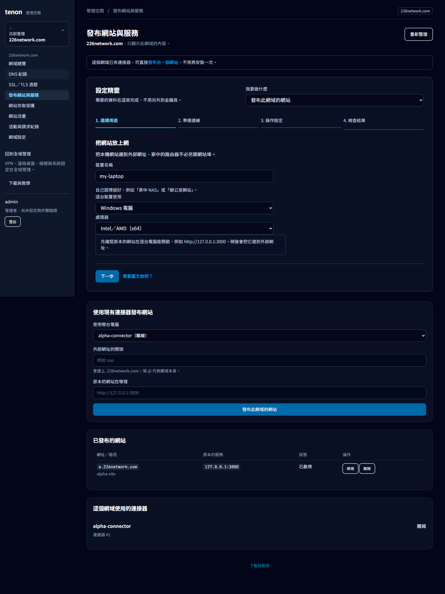The height and width of the screenshot is (594, 445).
Task: Focus the 外部網址的開頭 input field
Action: point(259,360)
